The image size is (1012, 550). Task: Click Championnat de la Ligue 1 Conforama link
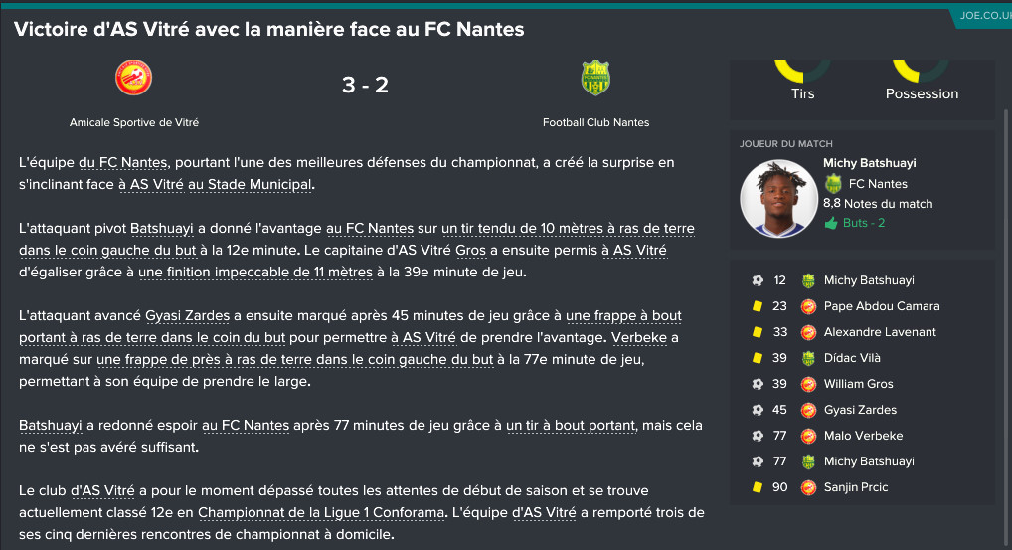click(321, 512)
